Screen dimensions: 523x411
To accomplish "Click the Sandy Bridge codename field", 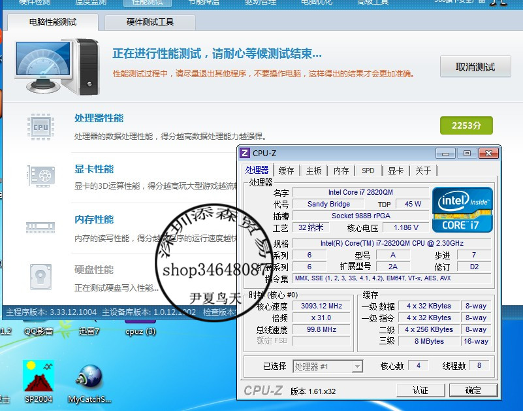I will pyautogui.click(x=328, y=204).
